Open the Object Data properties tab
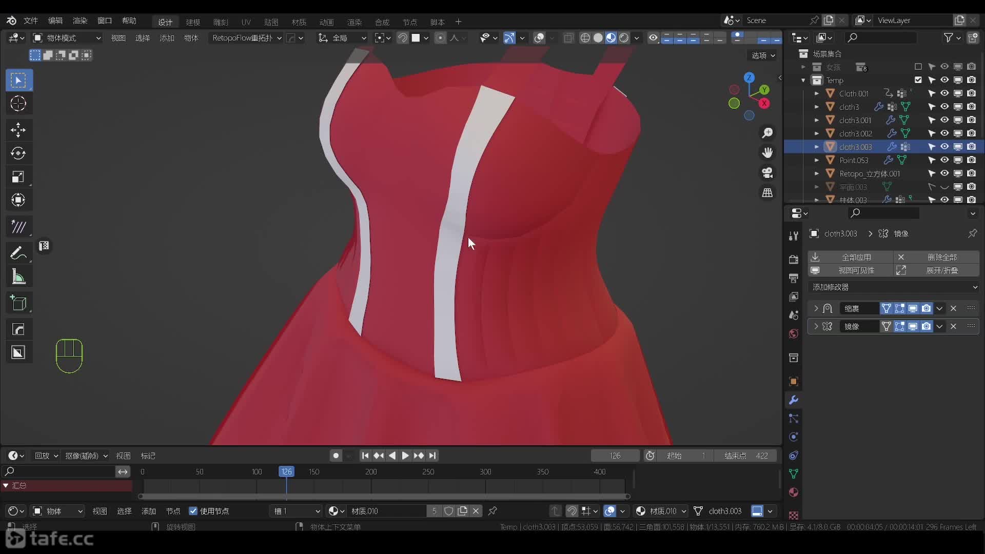 [x=794, y=474]
